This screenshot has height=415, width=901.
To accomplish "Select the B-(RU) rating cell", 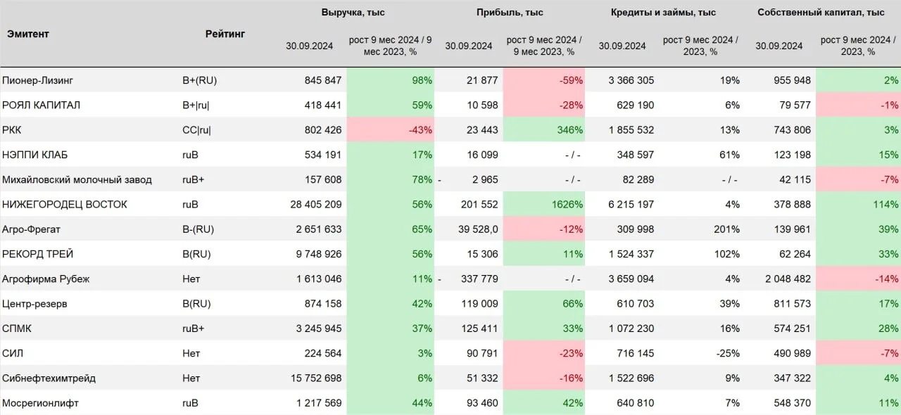I will tap(199, 229).
